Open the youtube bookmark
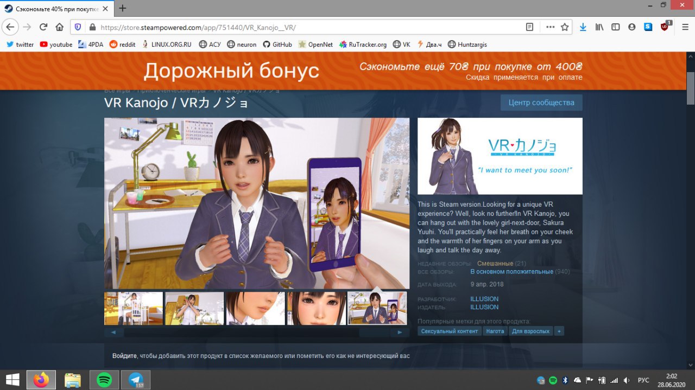The image size is (695, 390). [56, 44]
